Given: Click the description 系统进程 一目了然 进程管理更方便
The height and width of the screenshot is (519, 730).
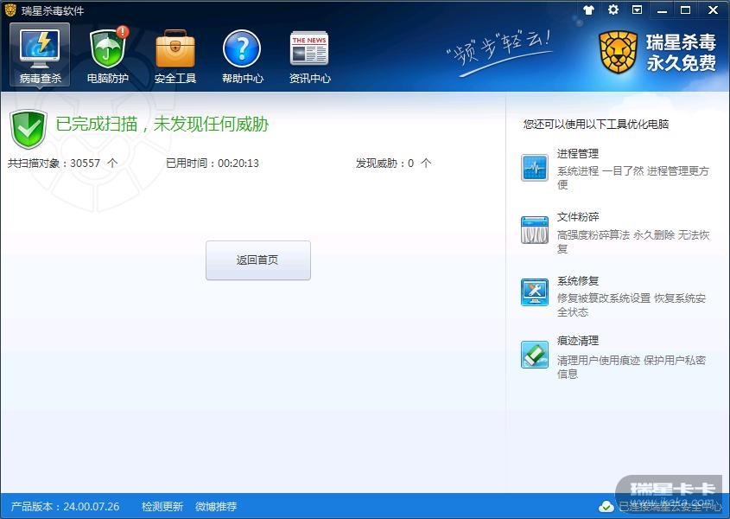Looking at the screenshot, I should [x=633, y=177].
